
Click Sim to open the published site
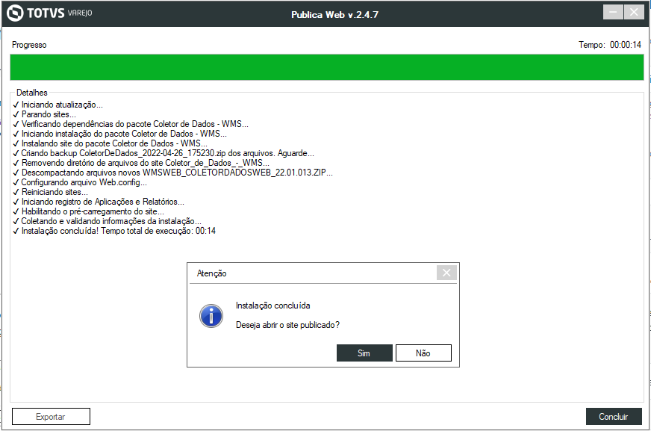[364, 353]
